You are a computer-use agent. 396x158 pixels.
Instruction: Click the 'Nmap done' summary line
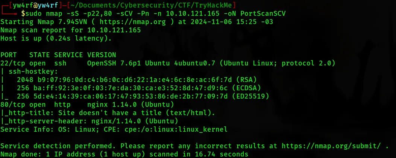point(124,154)
